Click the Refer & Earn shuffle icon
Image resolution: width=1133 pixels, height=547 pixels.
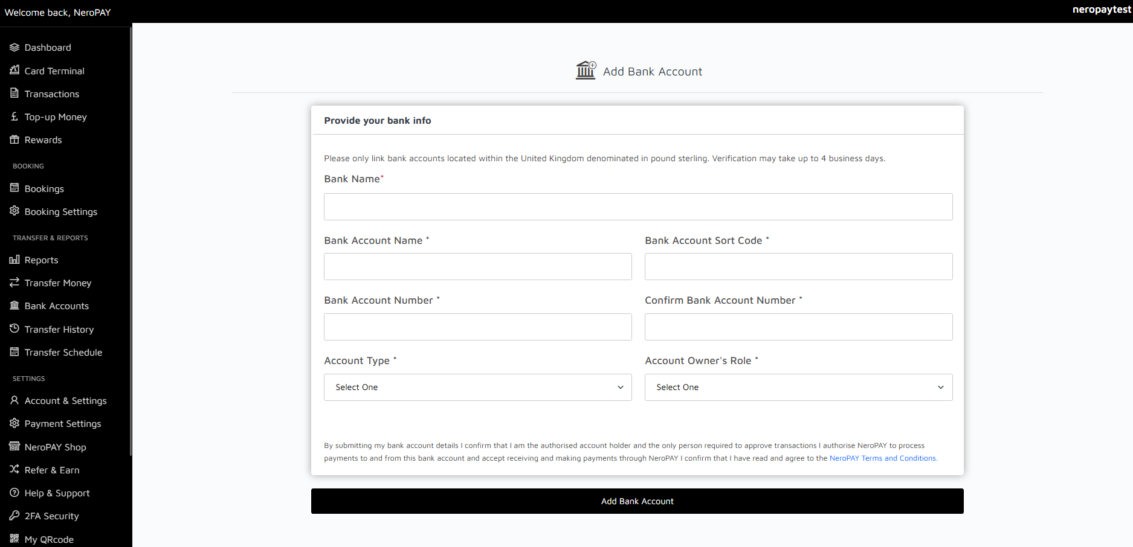(15, 469)
